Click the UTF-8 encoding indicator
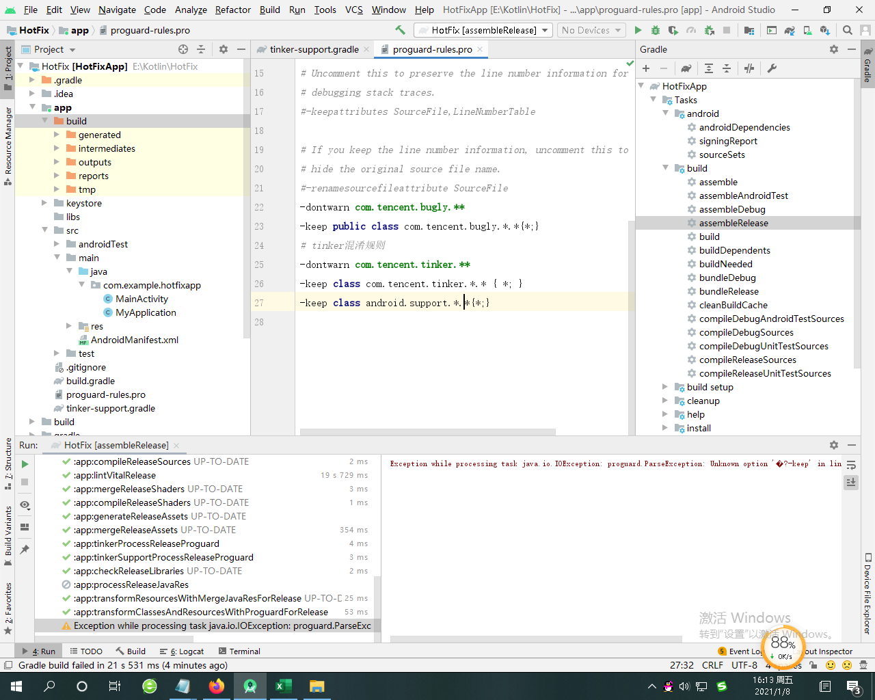This screenshot has height=700, width=875. point(744,665)
